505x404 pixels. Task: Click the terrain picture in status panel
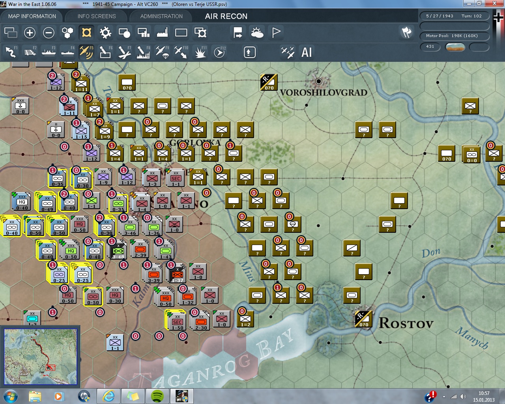455,47
